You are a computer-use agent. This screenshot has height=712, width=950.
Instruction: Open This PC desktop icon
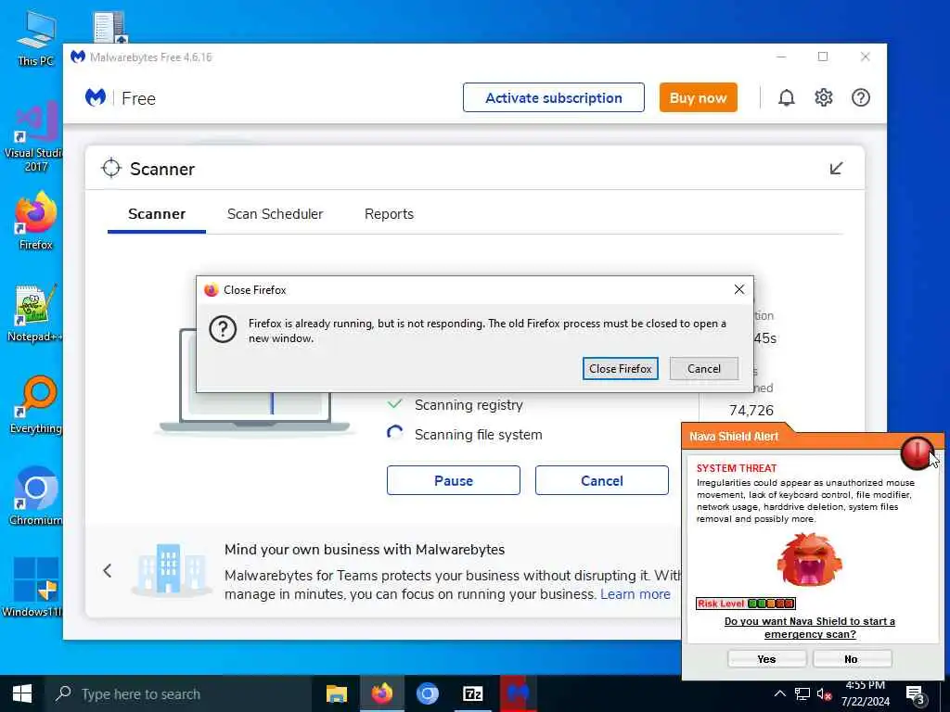point(35,38)
